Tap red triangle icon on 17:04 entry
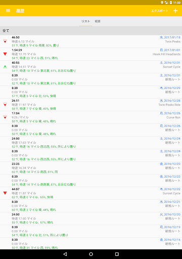This screenshot has width=182, height=259. click(5, 117)
